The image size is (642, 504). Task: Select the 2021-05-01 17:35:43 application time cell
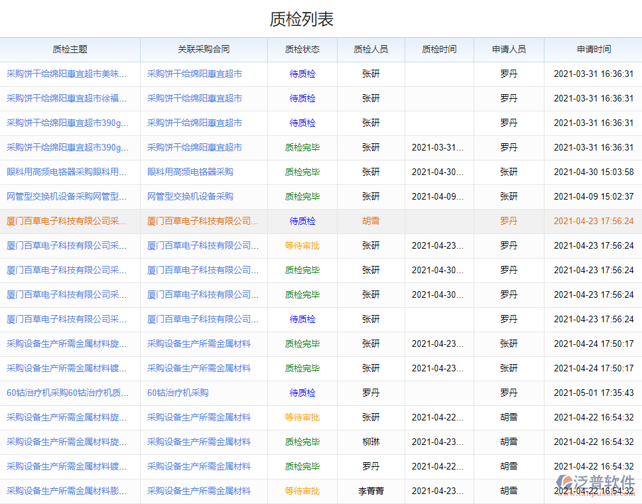tap(594, 393)
